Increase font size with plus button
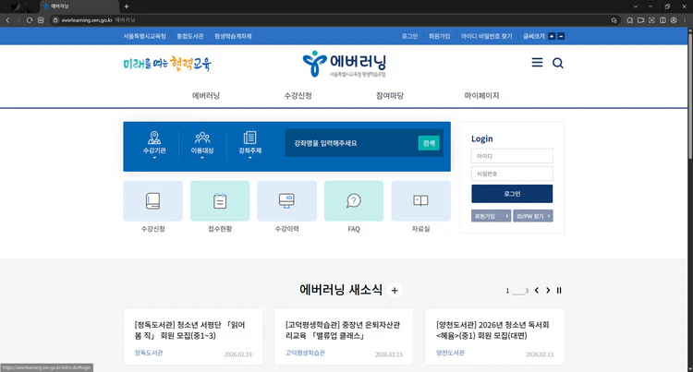This screenshot has height=372, width=693. tap(553, 36)
